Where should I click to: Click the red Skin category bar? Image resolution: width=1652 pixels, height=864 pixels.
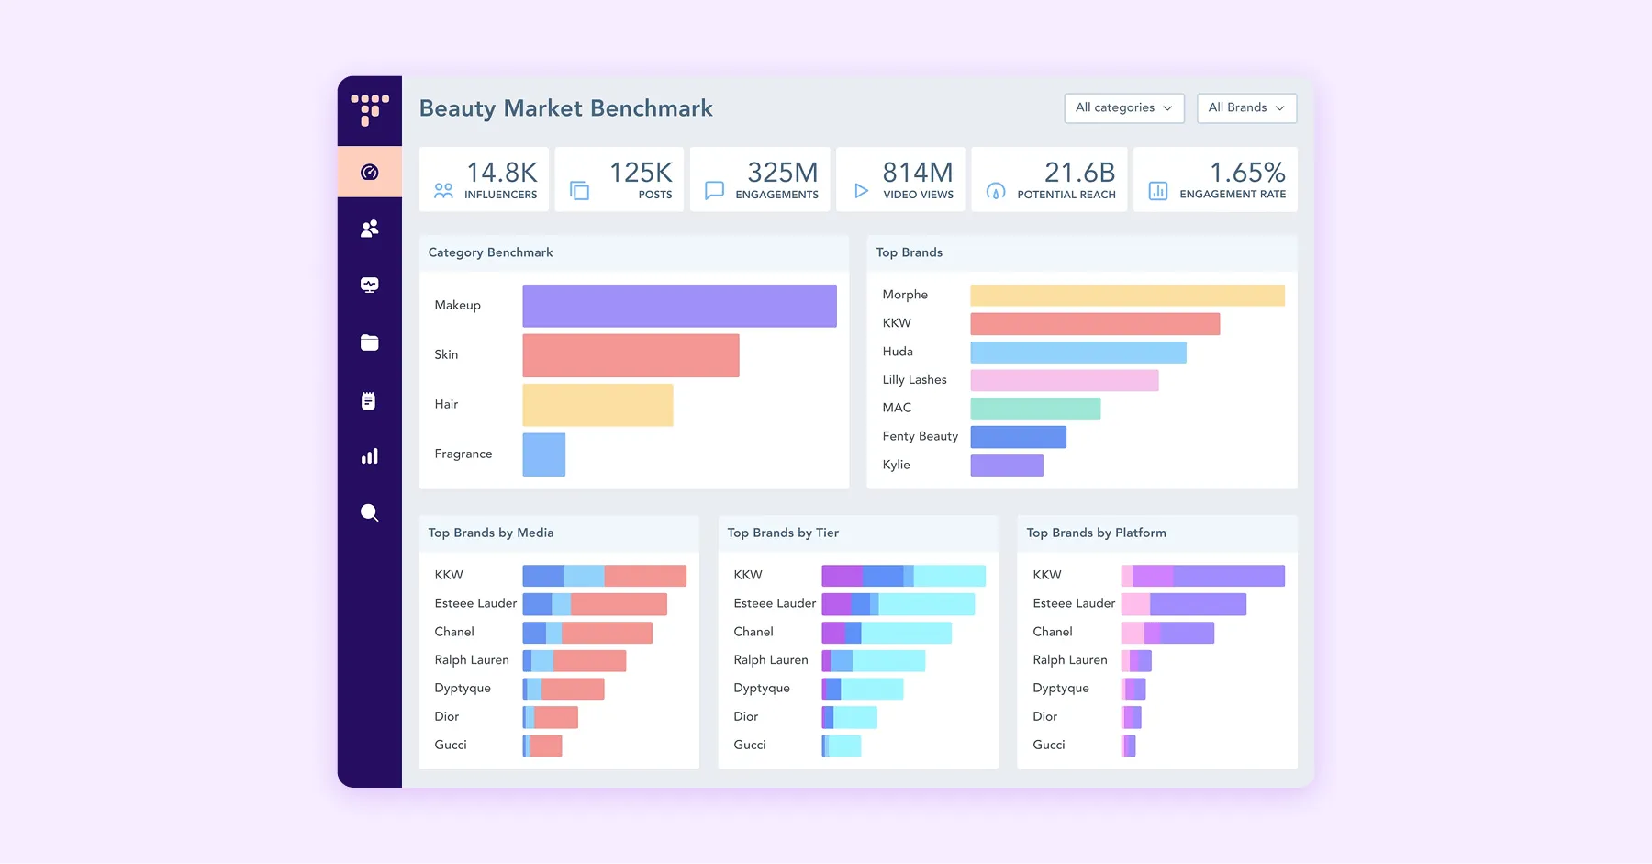pos(631,355)
